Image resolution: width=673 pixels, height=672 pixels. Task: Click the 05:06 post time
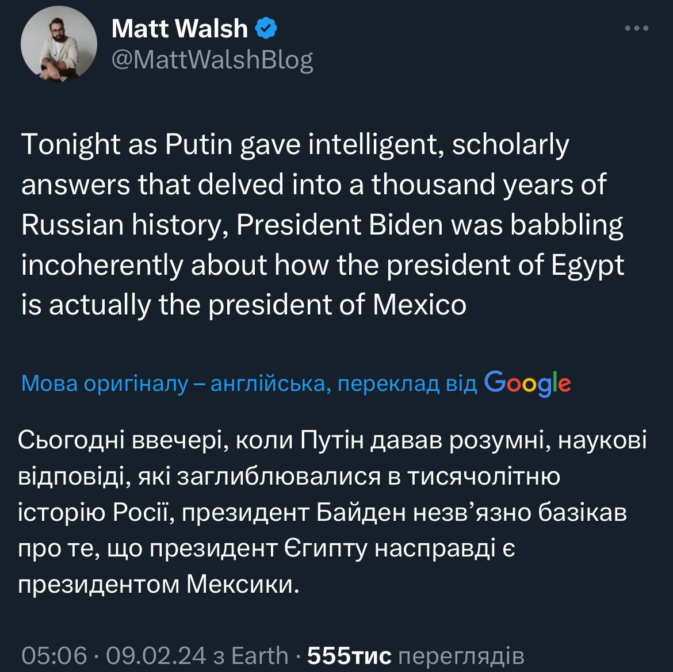click(x=54, y=655)
